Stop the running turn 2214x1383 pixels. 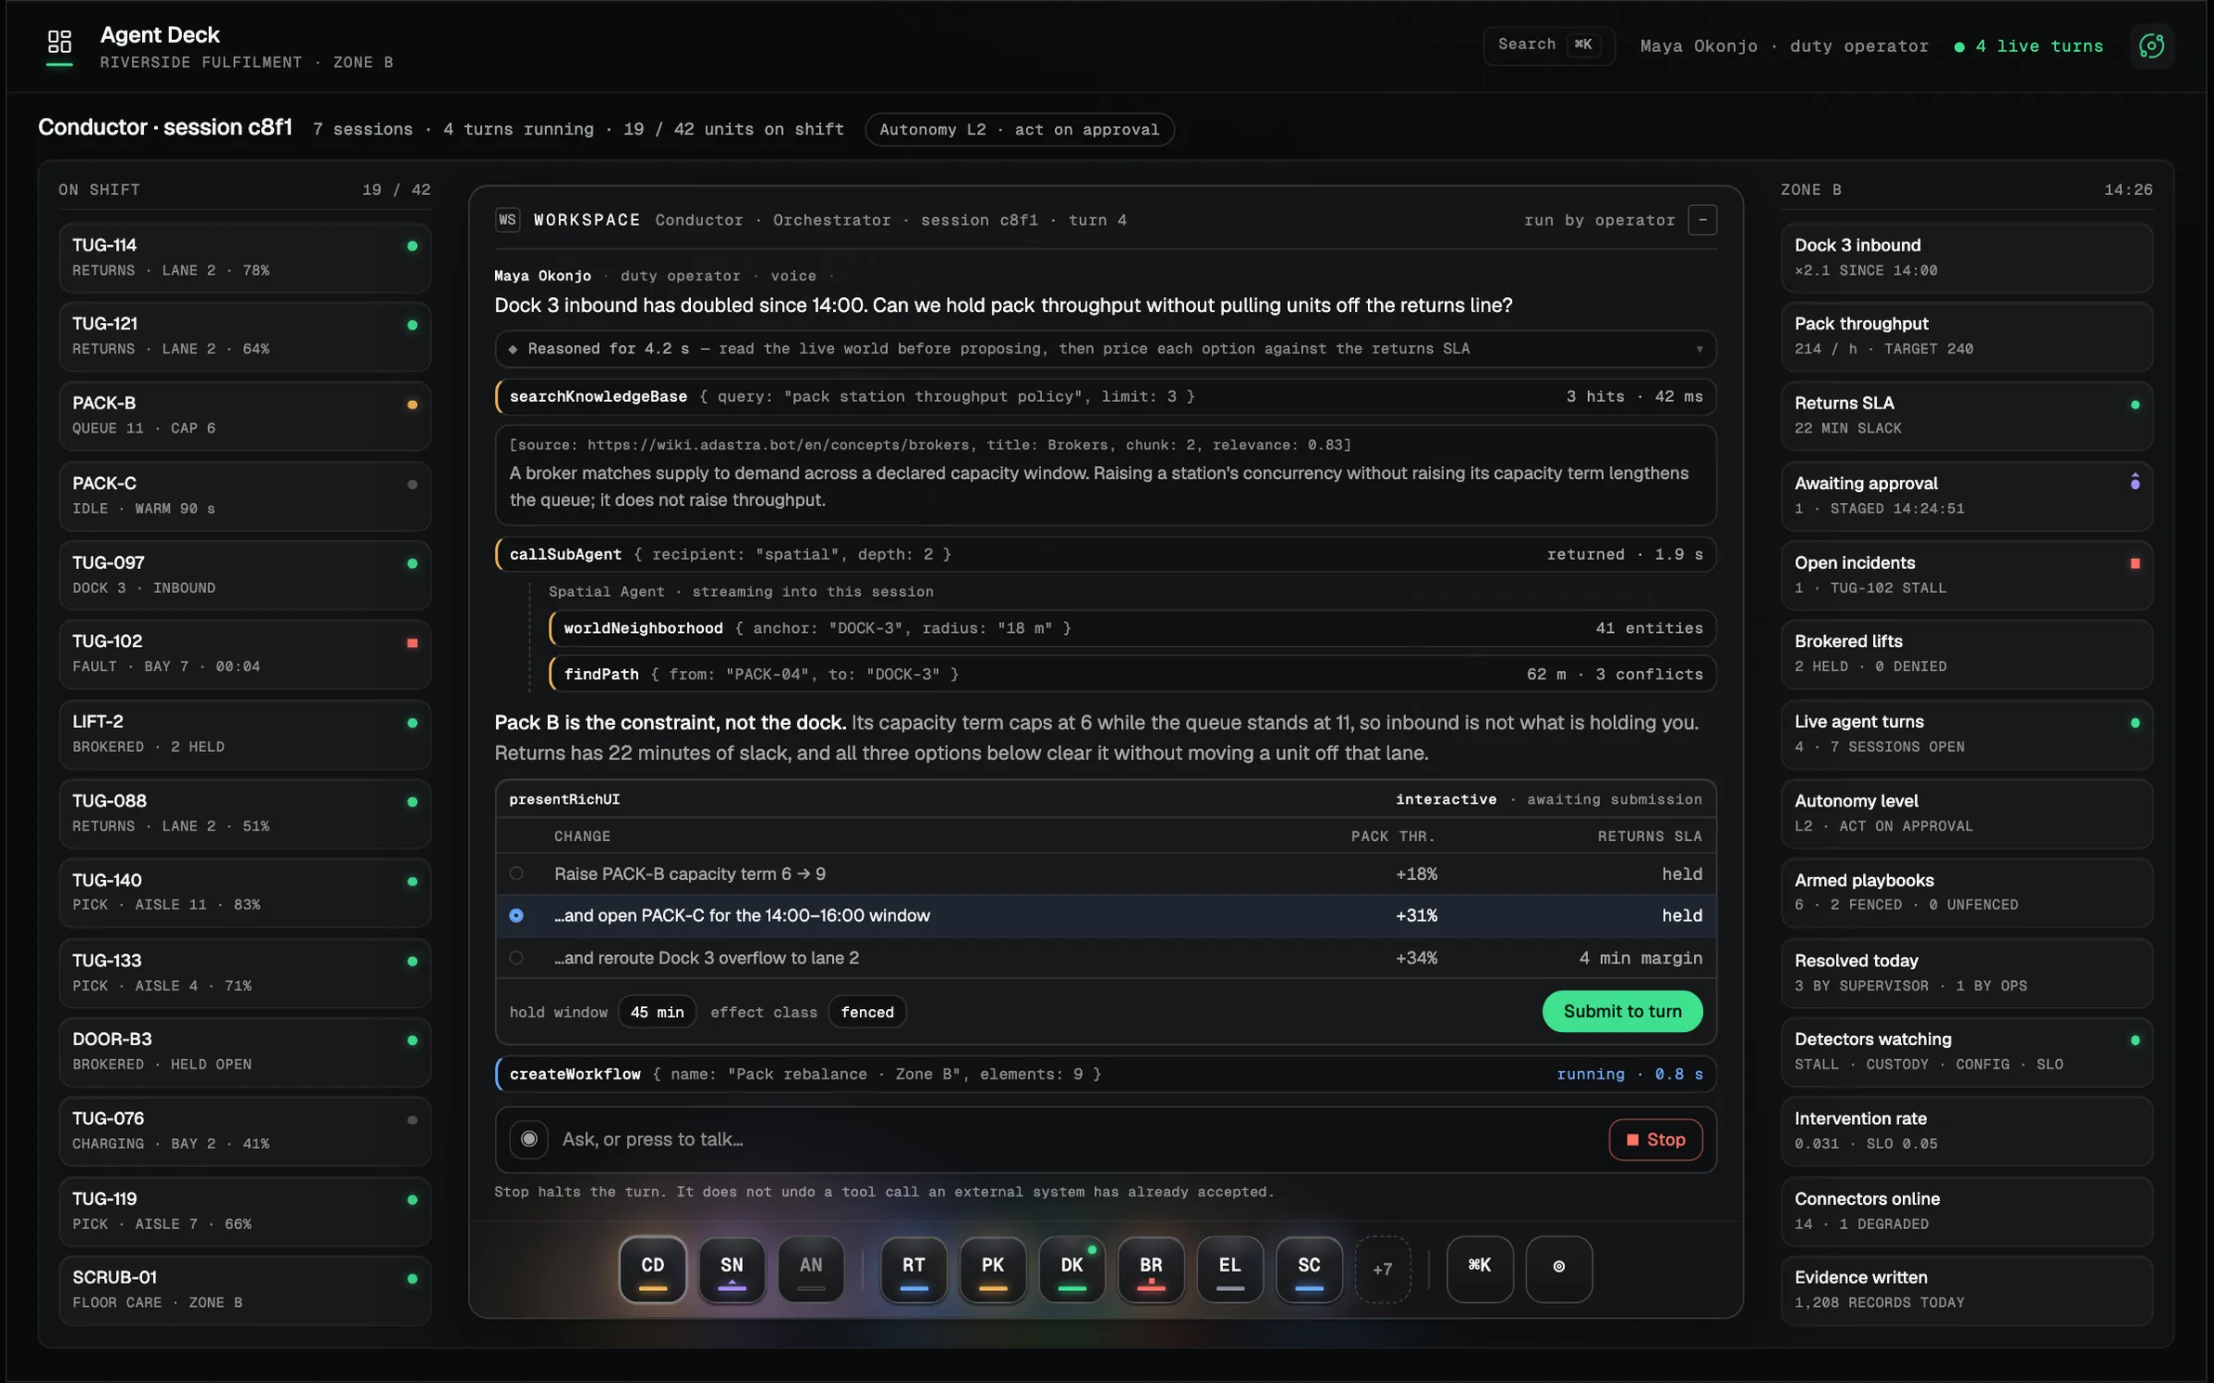click(x=1654, y=1139)
